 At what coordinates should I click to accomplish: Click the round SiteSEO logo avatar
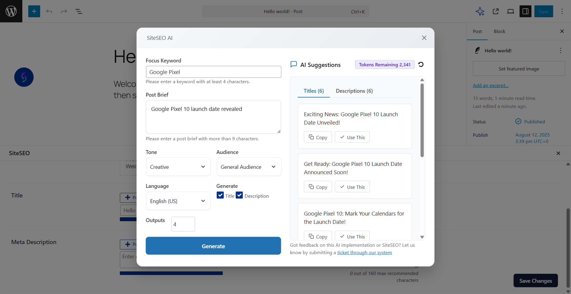24,77
